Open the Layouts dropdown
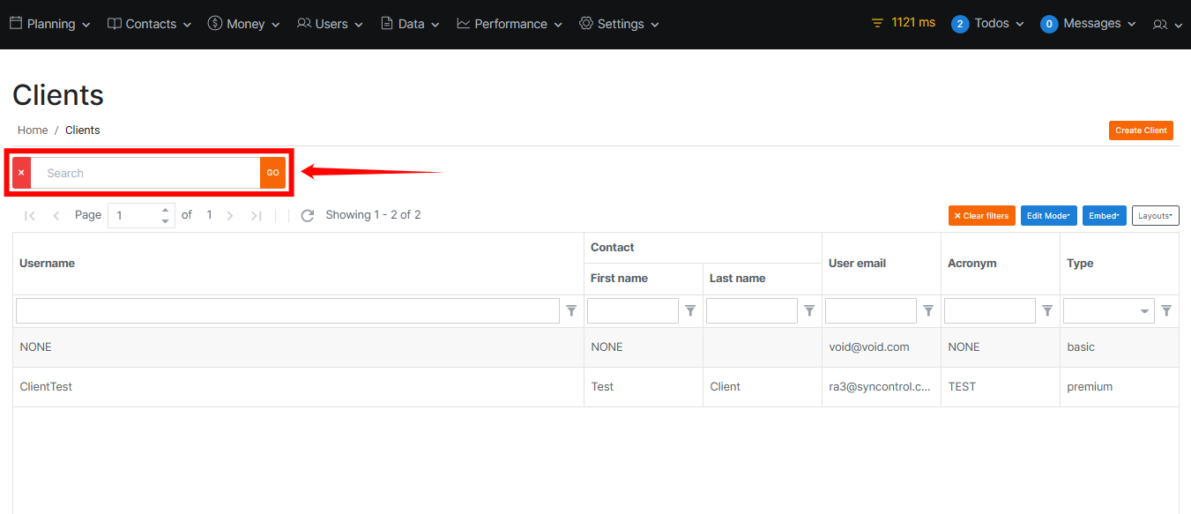Screen dimensions: 1191x514 [x=1155, y=216]
